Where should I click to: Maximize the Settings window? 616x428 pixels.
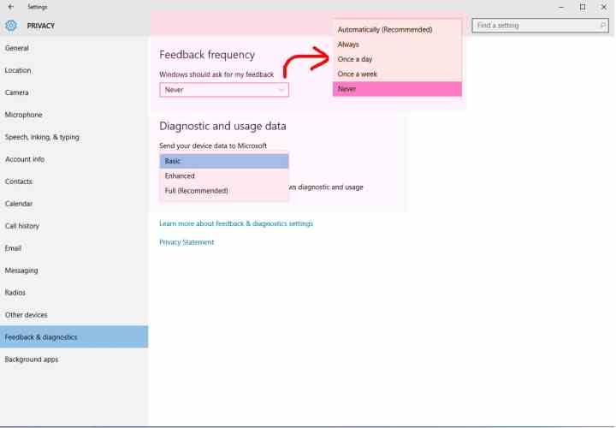583,7
